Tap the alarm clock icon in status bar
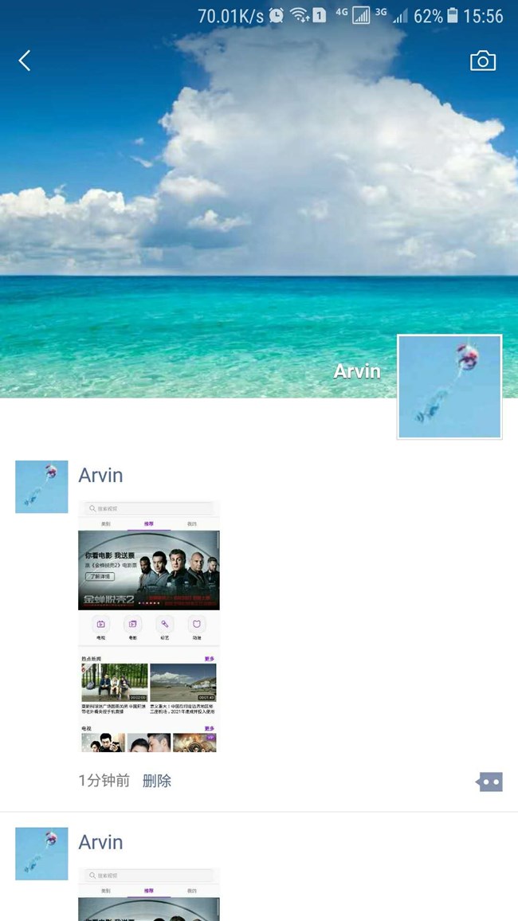Image resolution: width=518 pixels, height=921 pixels. point(276,15)
